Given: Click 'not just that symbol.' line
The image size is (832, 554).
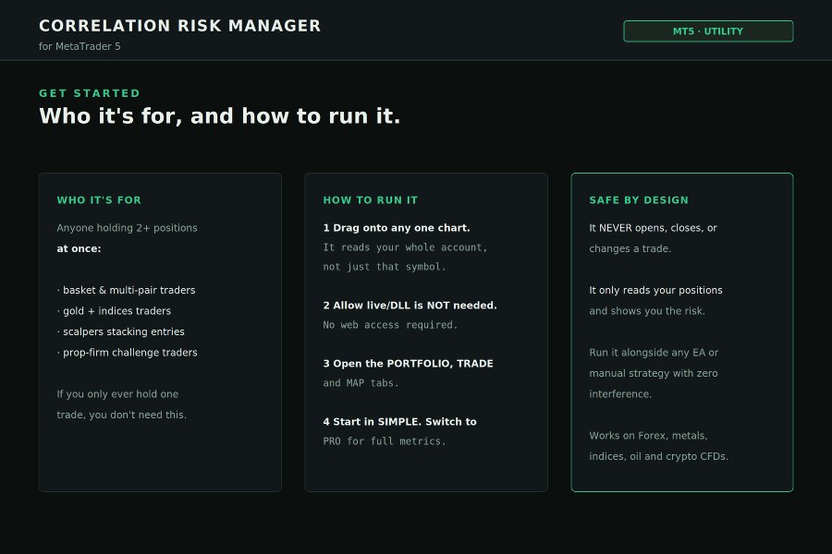Looking at the screenshot, I should 385,267.
